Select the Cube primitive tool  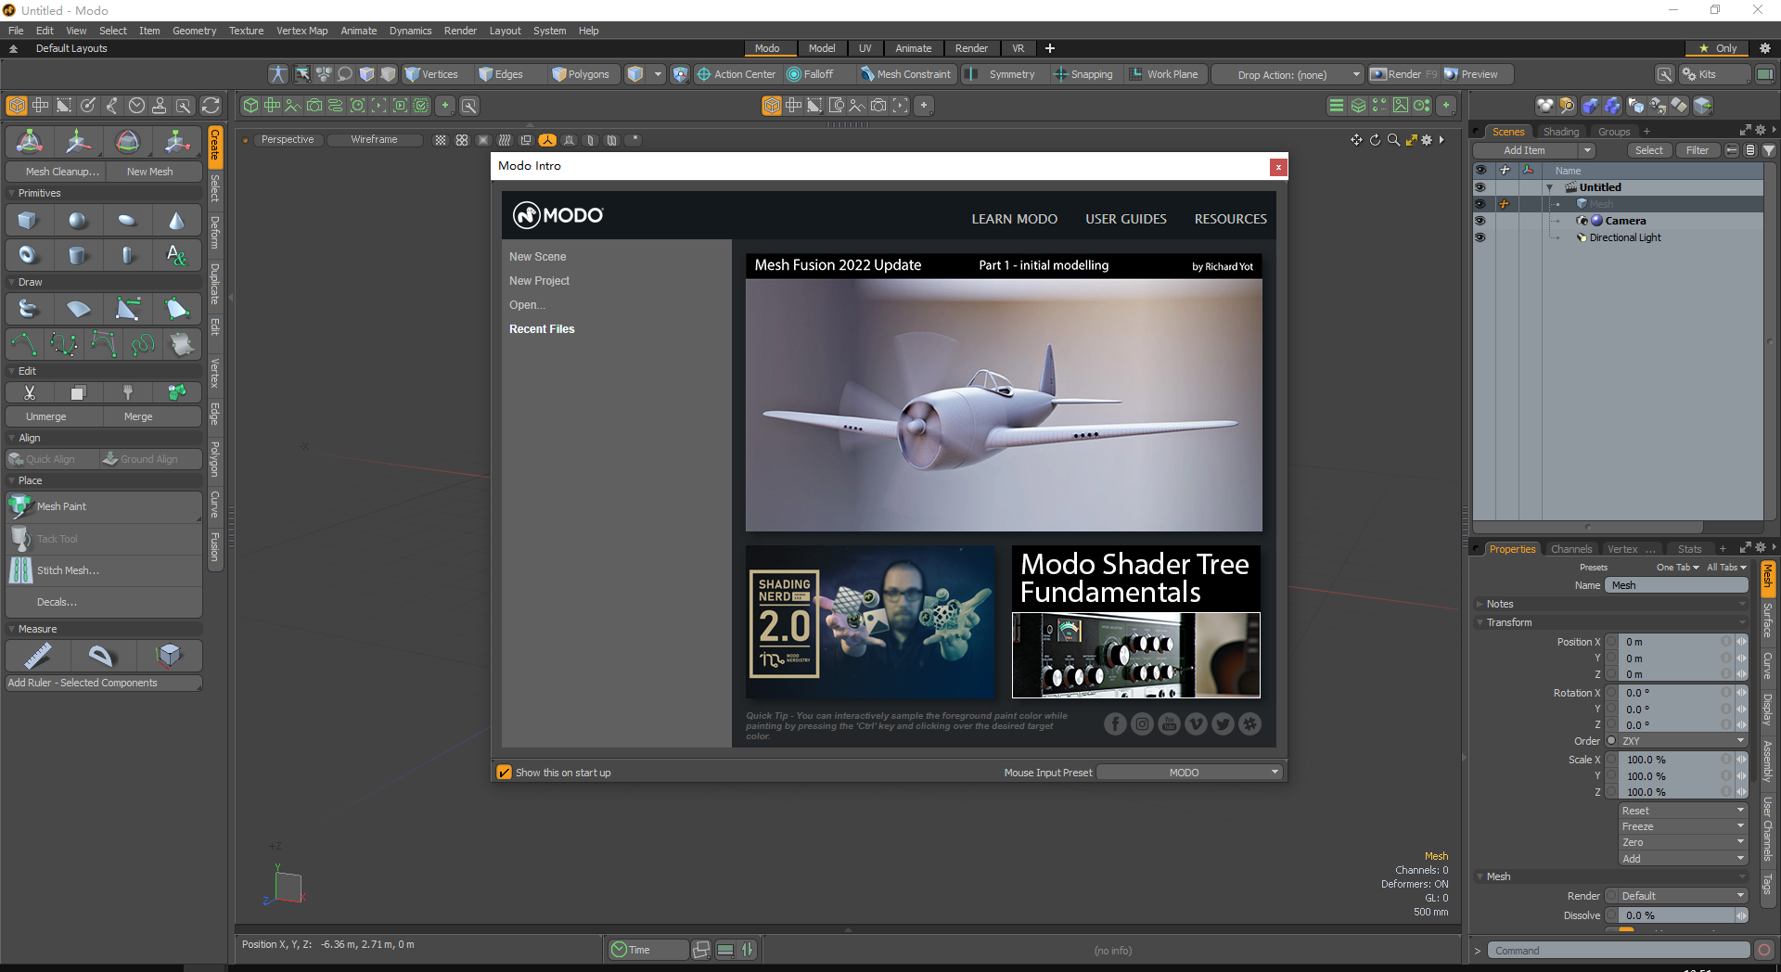28,220
